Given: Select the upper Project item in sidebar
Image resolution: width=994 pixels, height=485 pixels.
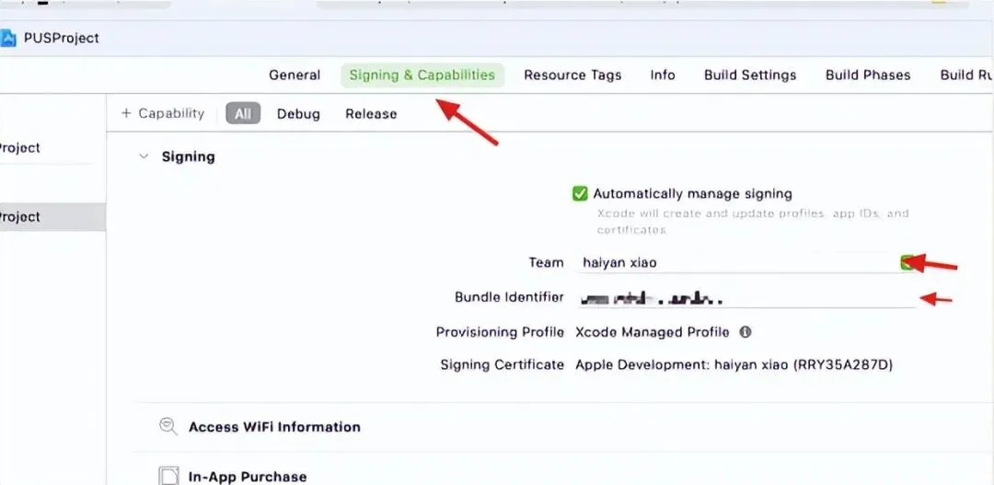Looking at the screenshot, I should [x=20, y=148].
